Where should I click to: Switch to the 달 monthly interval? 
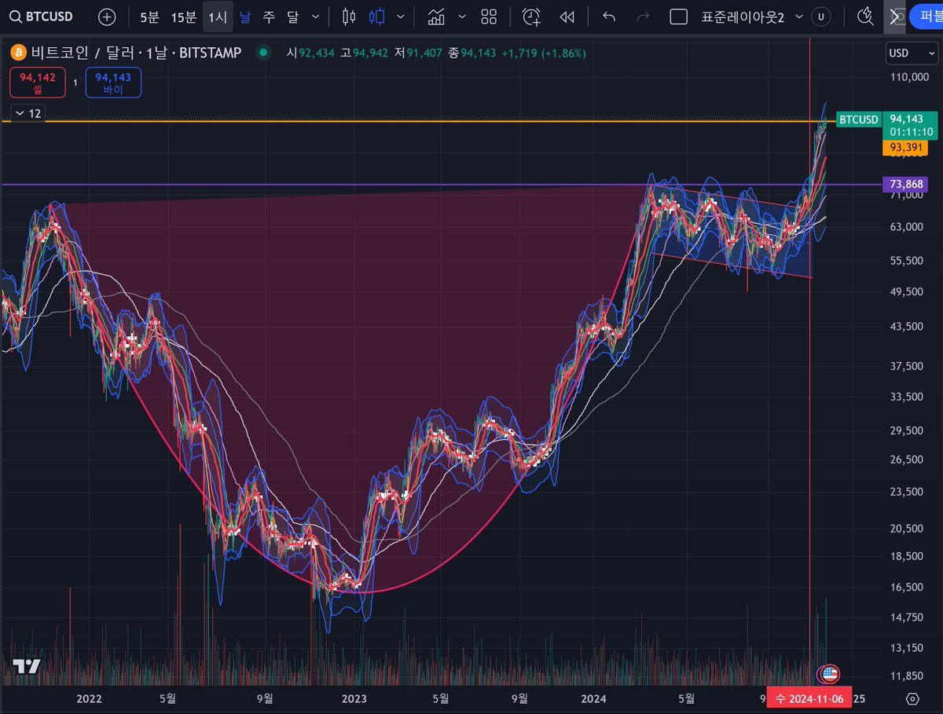click(293, 16)
